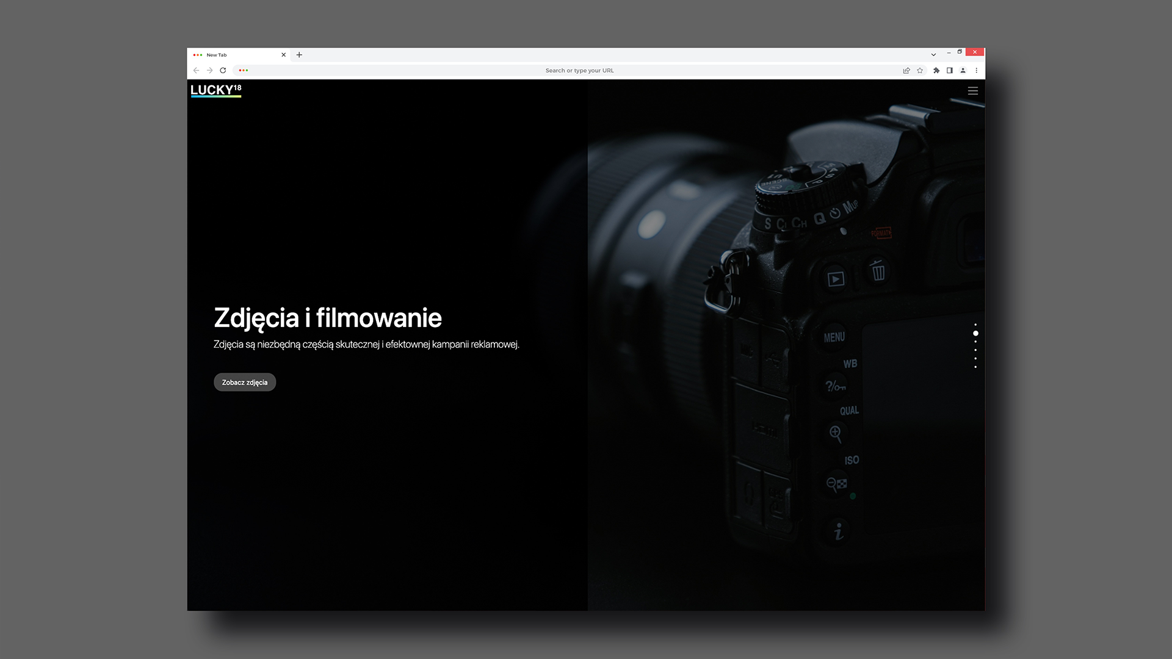
Task: Close the New Tab tab
Action: pos(283,55)
